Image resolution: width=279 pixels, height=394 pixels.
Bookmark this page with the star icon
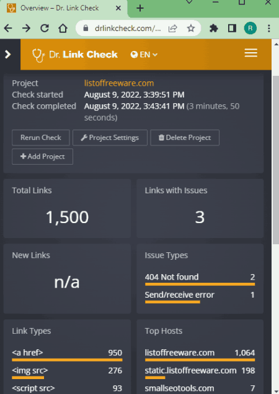(x=191, y=28)
